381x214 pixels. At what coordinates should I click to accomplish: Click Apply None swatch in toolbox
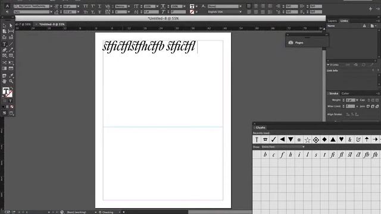[x=12, y=107]
